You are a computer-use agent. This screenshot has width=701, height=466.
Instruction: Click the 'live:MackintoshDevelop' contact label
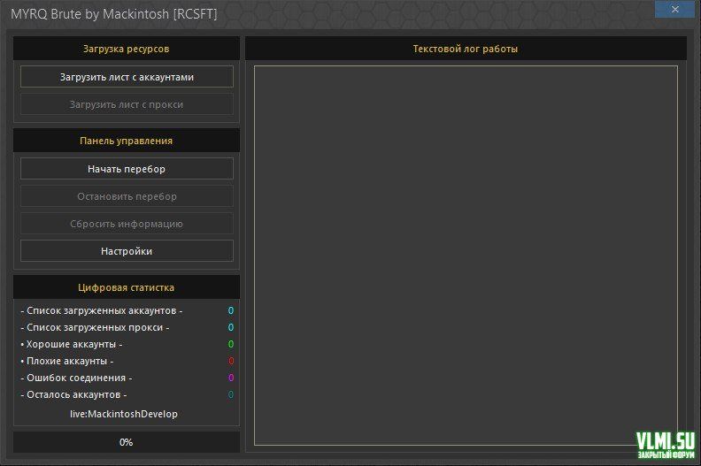(124, 414)
